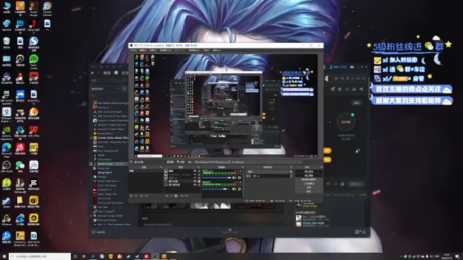This screenshot has height=260, width=463.
Task: Open Steam desktop shortcut
Action: (x=6, y=202)
